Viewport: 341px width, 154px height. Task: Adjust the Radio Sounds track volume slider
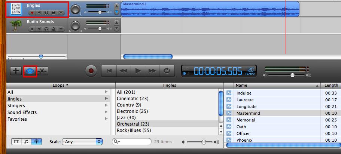(100, 28)
